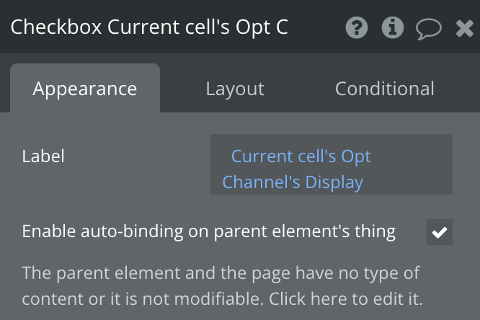480x320 pixels.
Task: Click the "Label" field caption
Action: (43, 156)
